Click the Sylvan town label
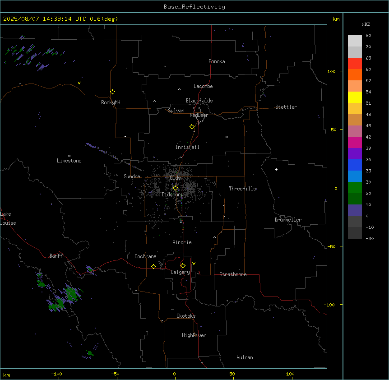Viewport: 389px width, 380px height. pos(176,111)
